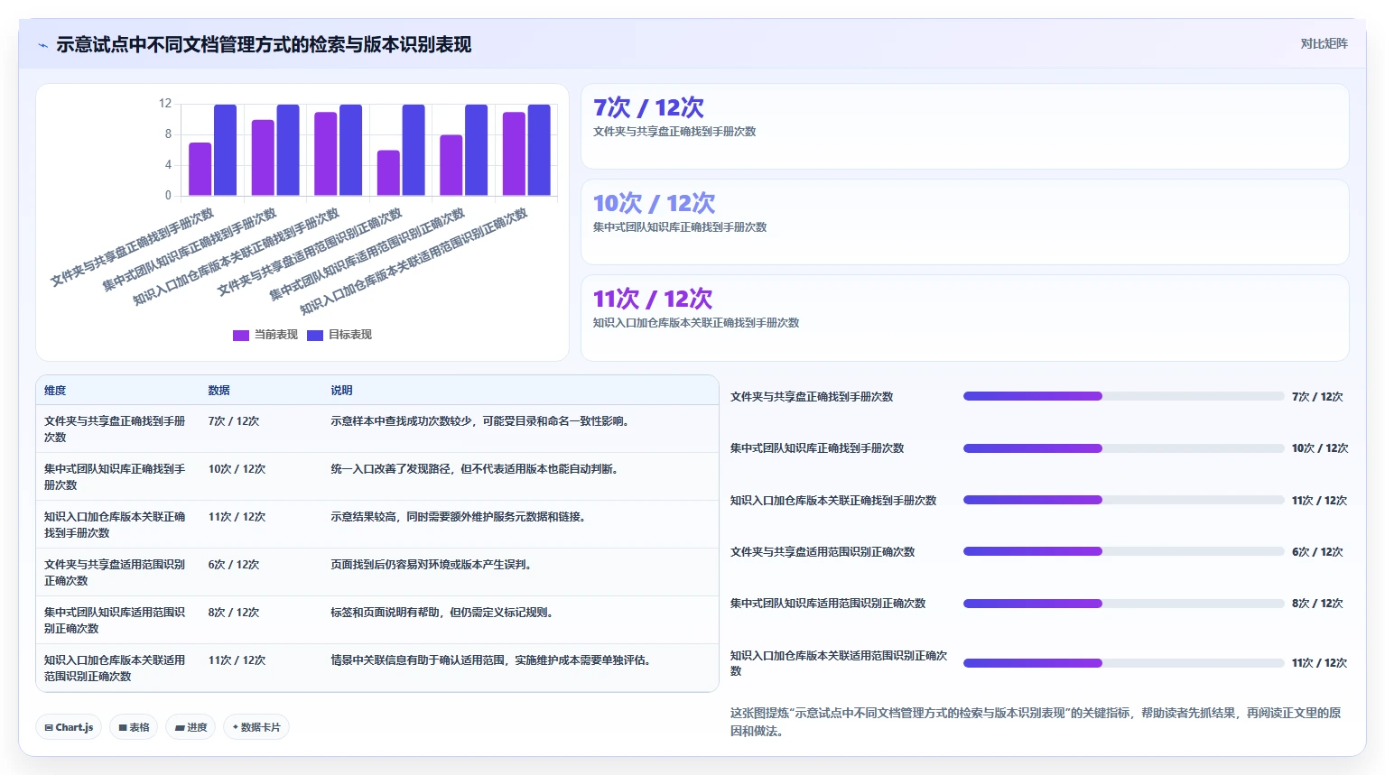Click the progress bar for 集中式团队知识库适用范围识别正确次数
The image size is (1385, 775).
point(1123,604)
